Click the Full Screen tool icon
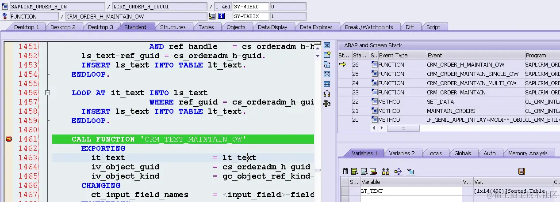Image resolution: width=560 pixels, height=202 pixels. pos(327,75)
